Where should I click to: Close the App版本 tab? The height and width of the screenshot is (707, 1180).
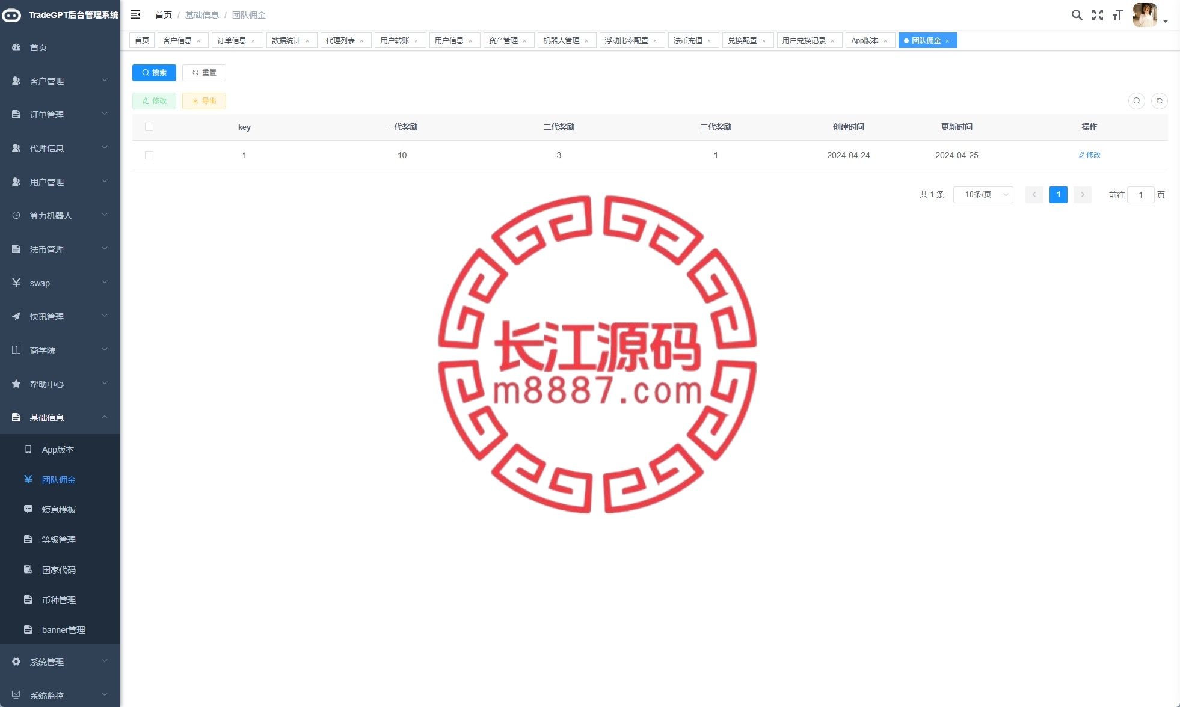tap(885, 41)
